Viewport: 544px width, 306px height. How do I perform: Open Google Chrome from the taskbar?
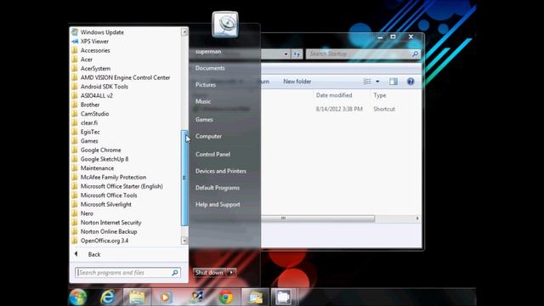coord(226,297)
